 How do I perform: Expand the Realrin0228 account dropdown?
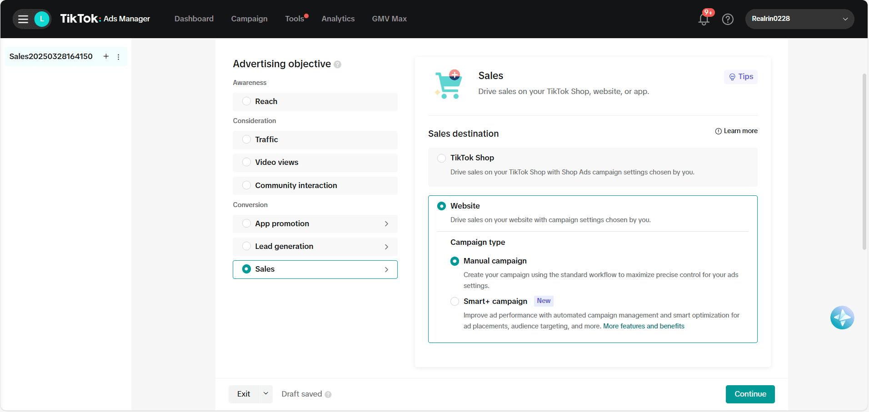(x=845, y=19)
